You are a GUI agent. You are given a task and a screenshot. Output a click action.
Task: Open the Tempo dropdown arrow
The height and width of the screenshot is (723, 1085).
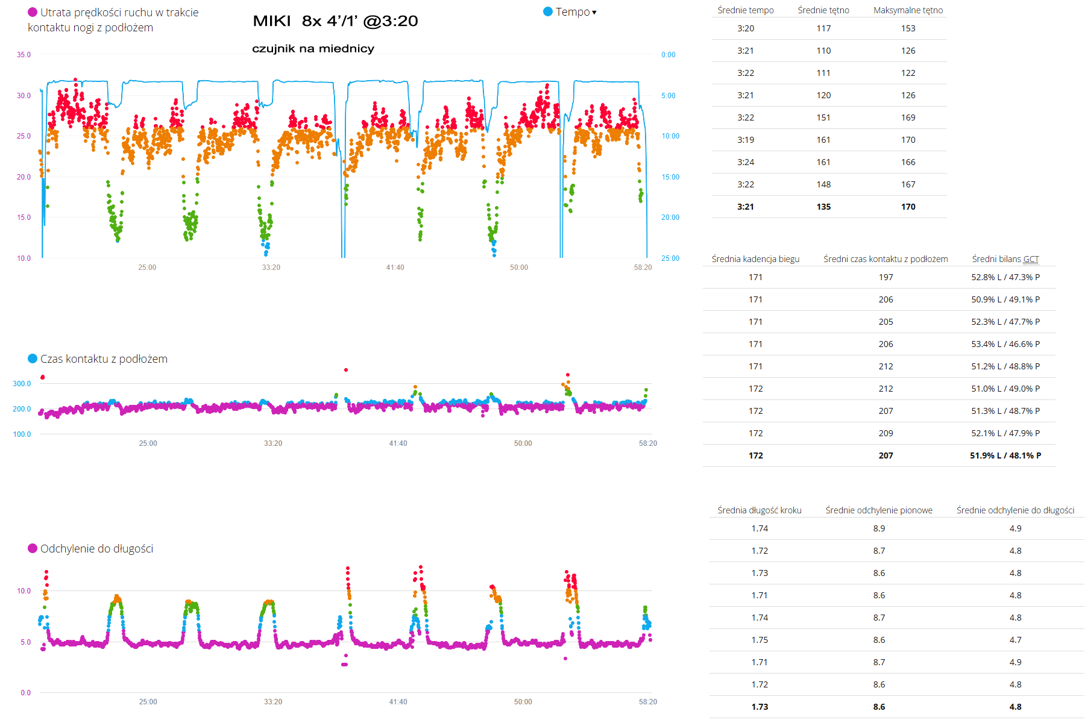coord(594,13)
